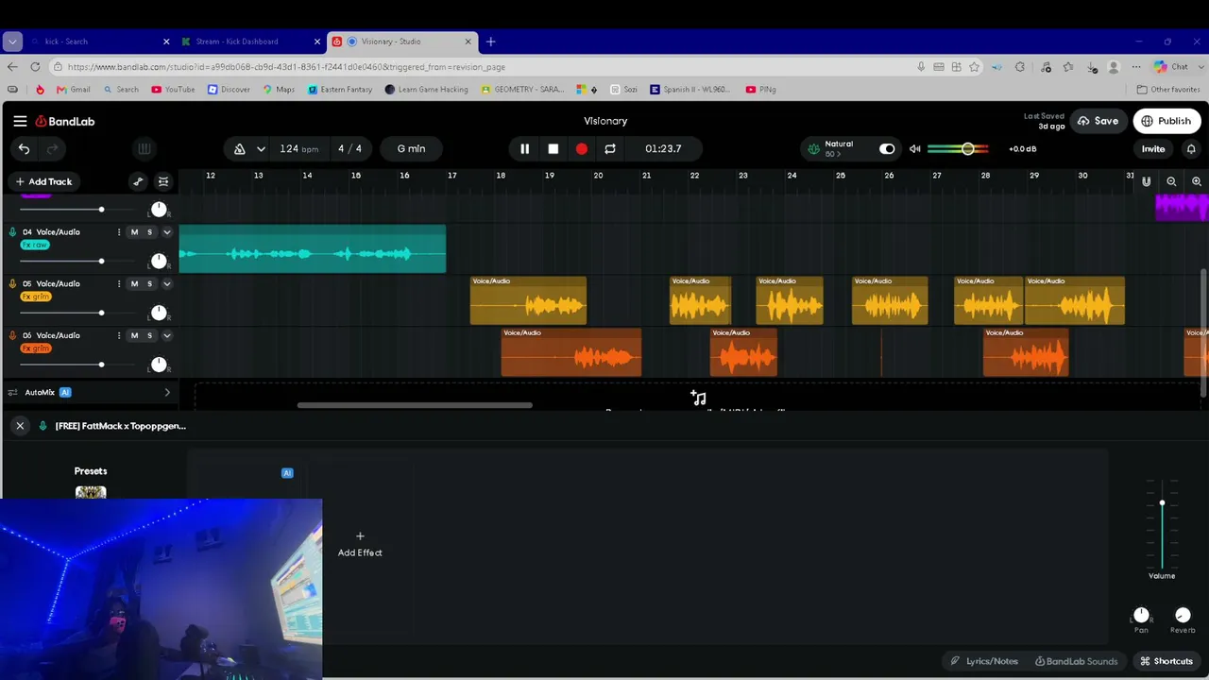Image resolution: width=1209 pixels, height=680 pixels.
Task: Mute track 04 Voice/Audio
Action: click(x=134, y=231)
